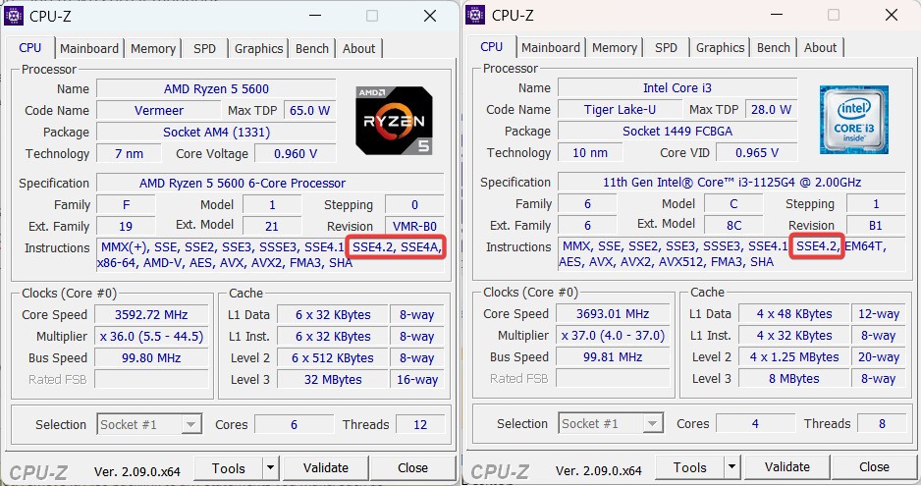
Task: Expand the Tools dropdown arrow in right window
Action: pos(731,468)
